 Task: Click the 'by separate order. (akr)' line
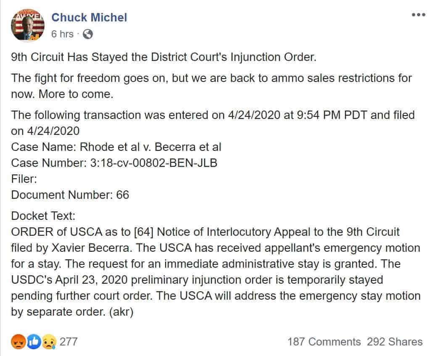tap(72, 311)
